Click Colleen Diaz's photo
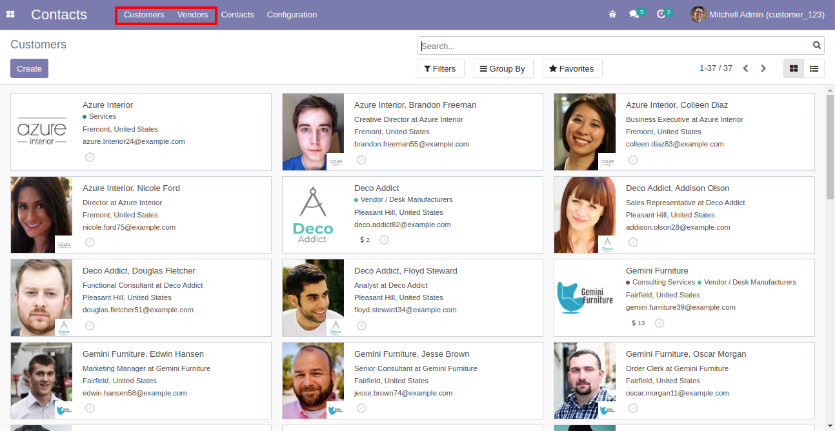The height and width of the screenshot is (431, 835). click(x=585, y=132)
